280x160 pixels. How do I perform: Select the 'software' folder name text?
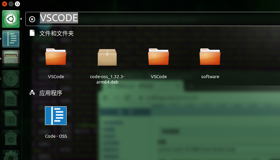click(x=210, y=76)
